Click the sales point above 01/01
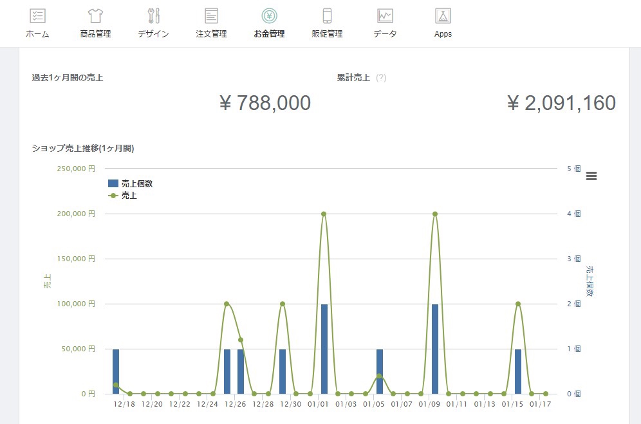The height and width of the screenshot is (424, 641). pyautogui.click(x=324, y=214)
